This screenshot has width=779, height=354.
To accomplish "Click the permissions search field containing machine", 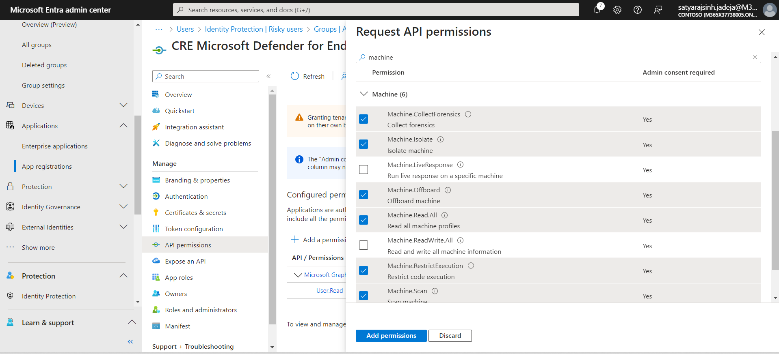I will [x=558, y=57].
